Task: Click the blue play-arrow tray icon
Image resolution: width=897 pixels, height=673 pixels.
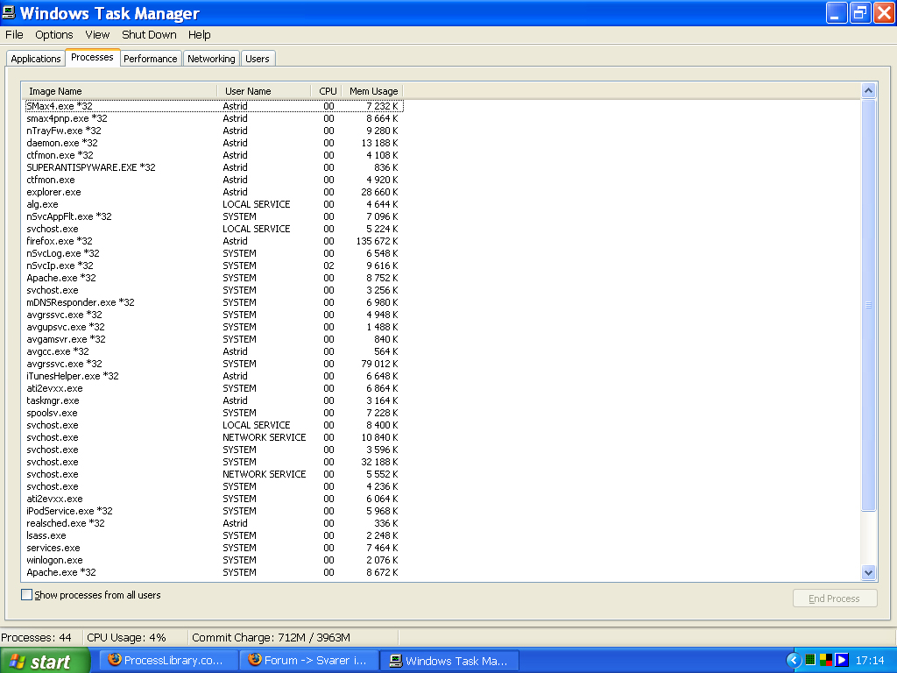Action: pos(841,660)
